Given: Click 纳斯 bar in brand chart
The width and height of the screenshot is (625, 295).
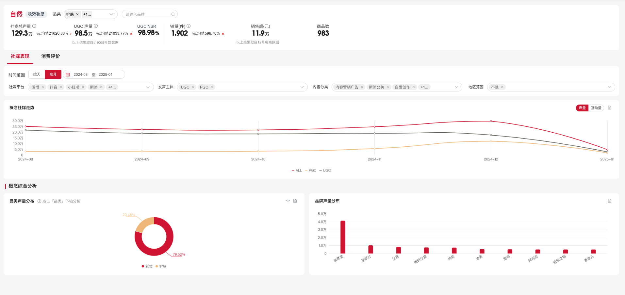Looking at the screenshot, I should click(x=454, y=251).
